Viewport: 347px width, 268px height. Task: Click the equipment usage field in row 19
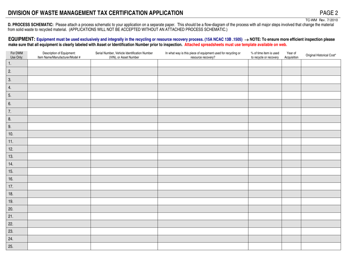(x=203, y=201)
